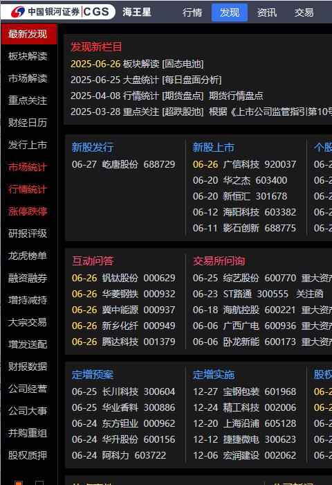Select ST路通 300555 关注函 row

pyautogui.click(x=258, y=294)
